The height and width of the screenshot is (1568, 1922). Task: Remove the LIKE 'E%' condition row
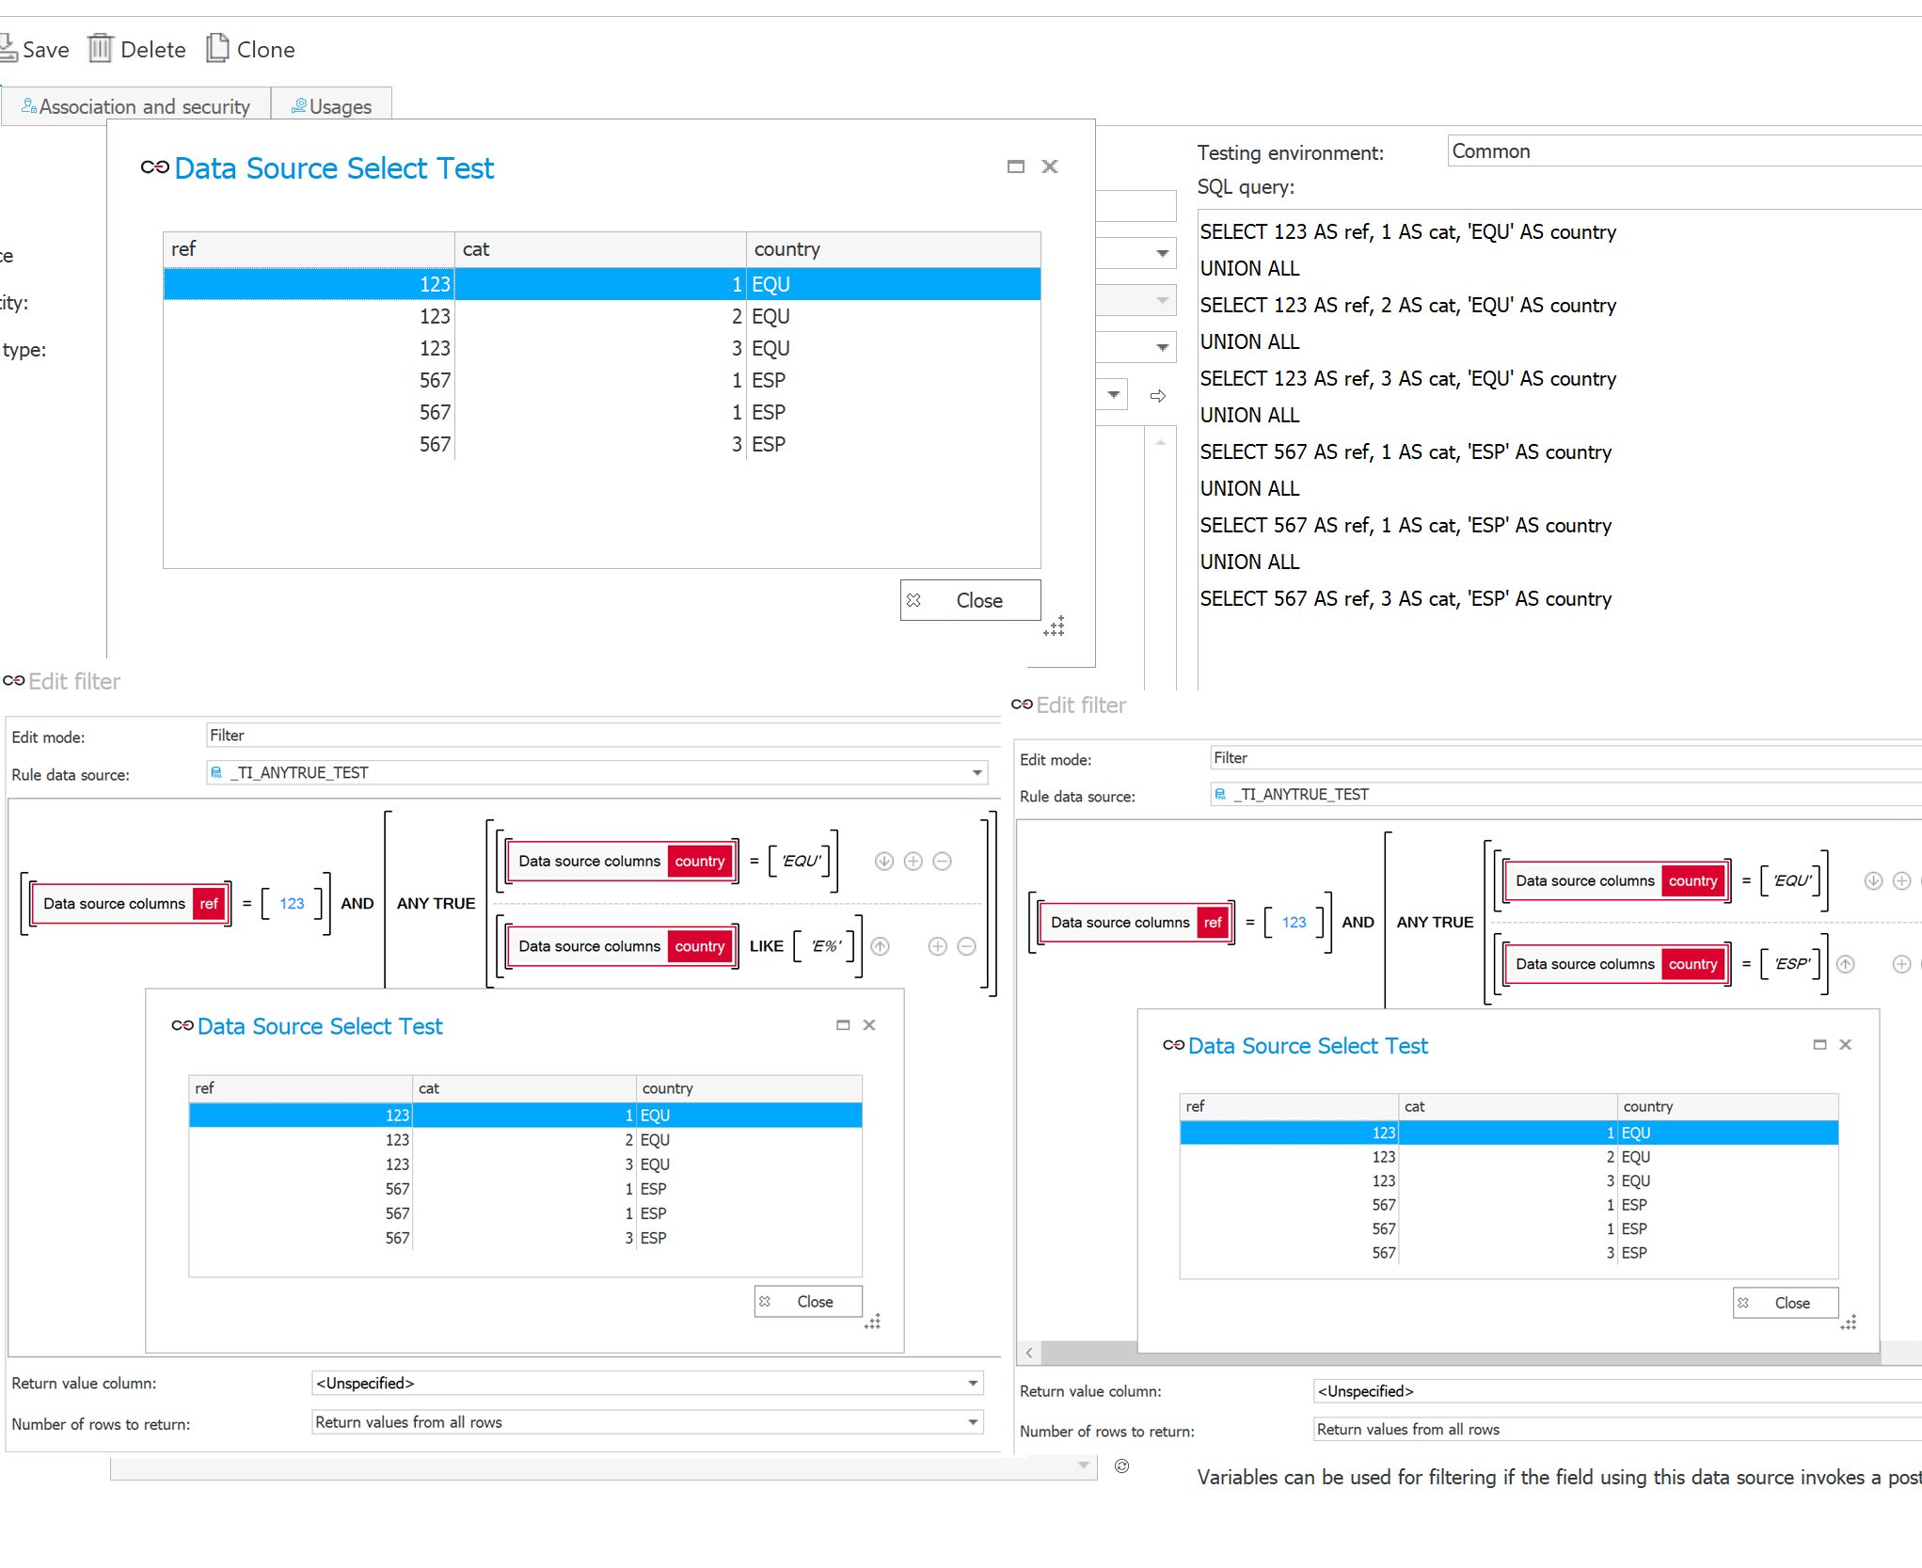[966, 947]
